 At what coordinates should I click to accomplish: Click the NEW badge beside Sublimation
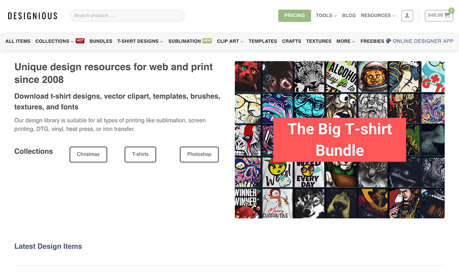pos(207,41)
